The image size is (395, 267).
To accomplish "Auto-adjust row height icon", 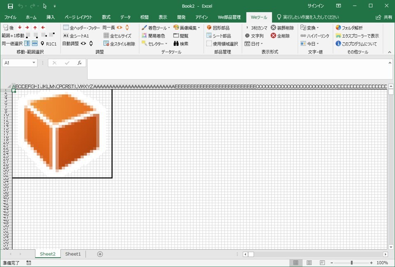I will click(x=91, y=44).
